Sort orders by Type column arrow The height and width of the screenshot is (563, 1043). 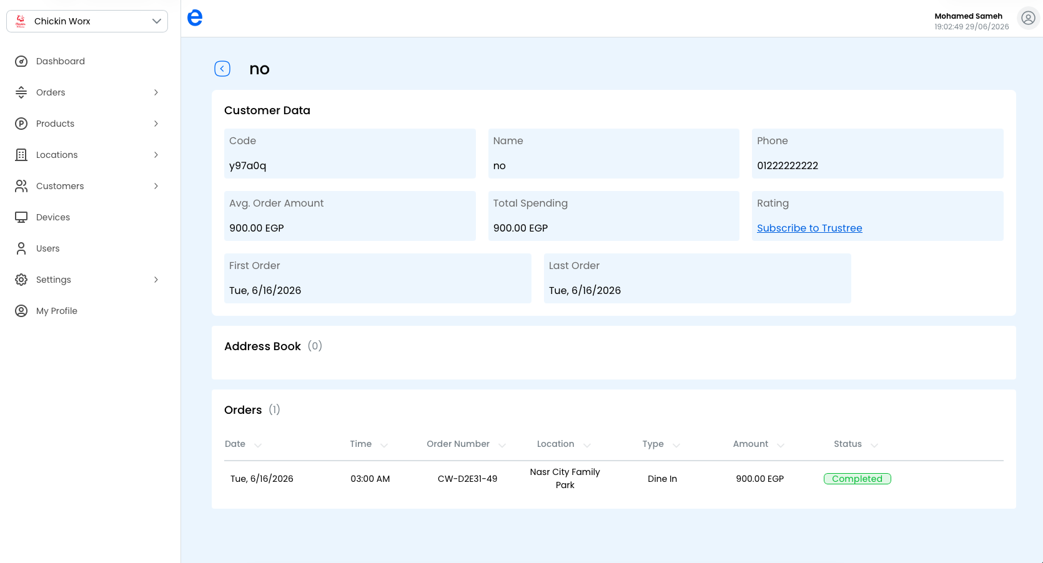676,445
